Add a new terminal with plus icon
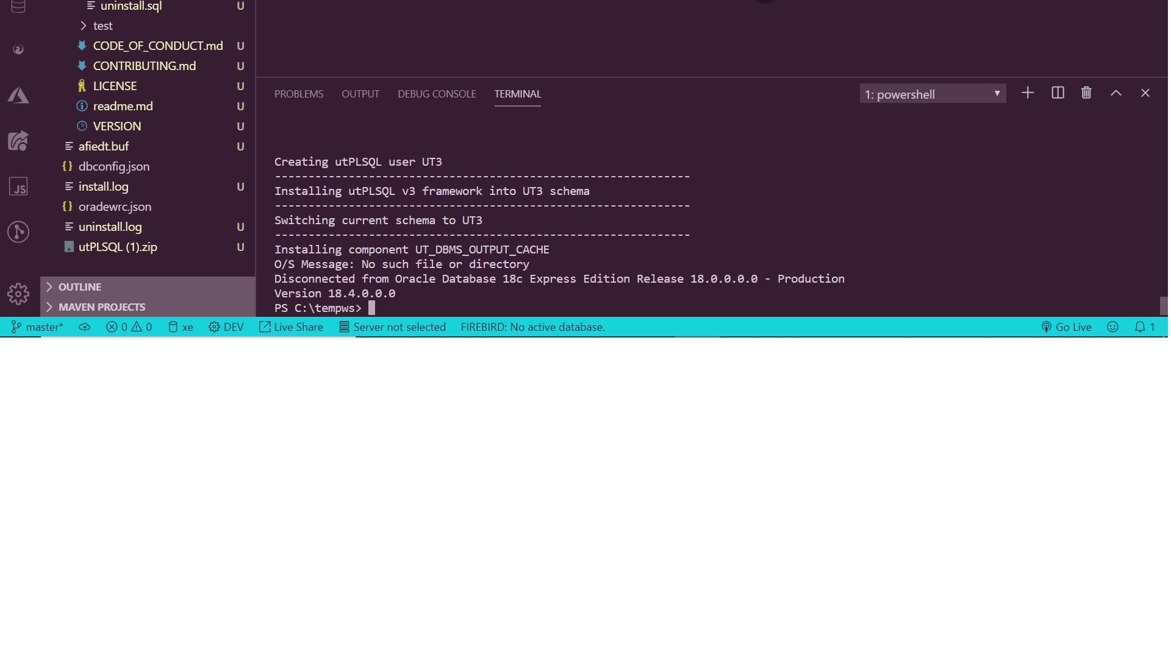Viewport: 1171px width, 658px height. pos(1028,93)
